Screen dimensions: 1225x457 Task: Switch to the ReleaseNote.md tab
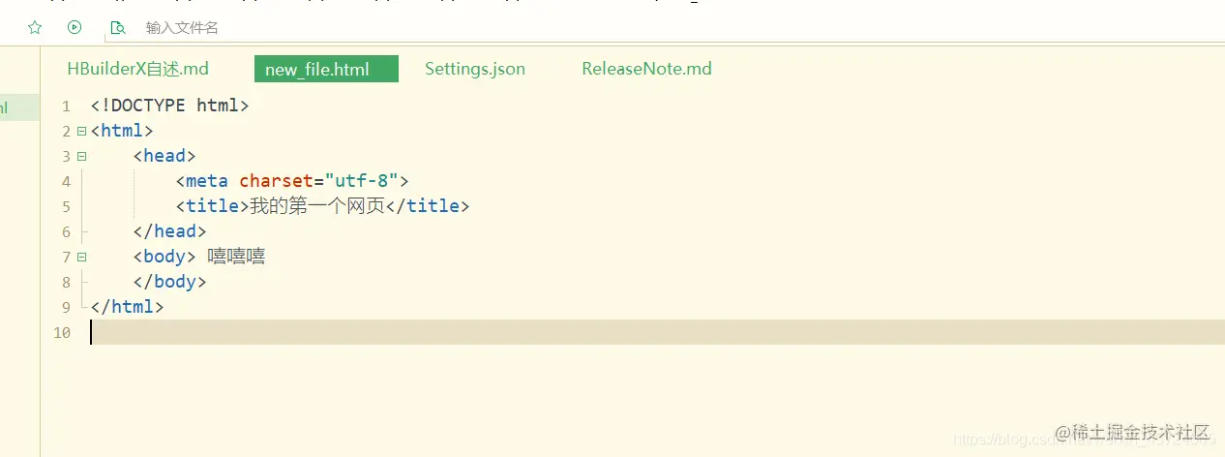point(646,69)
